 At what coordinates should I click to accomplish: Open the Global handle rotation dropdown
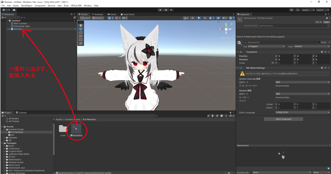click(x=98, y=18)
